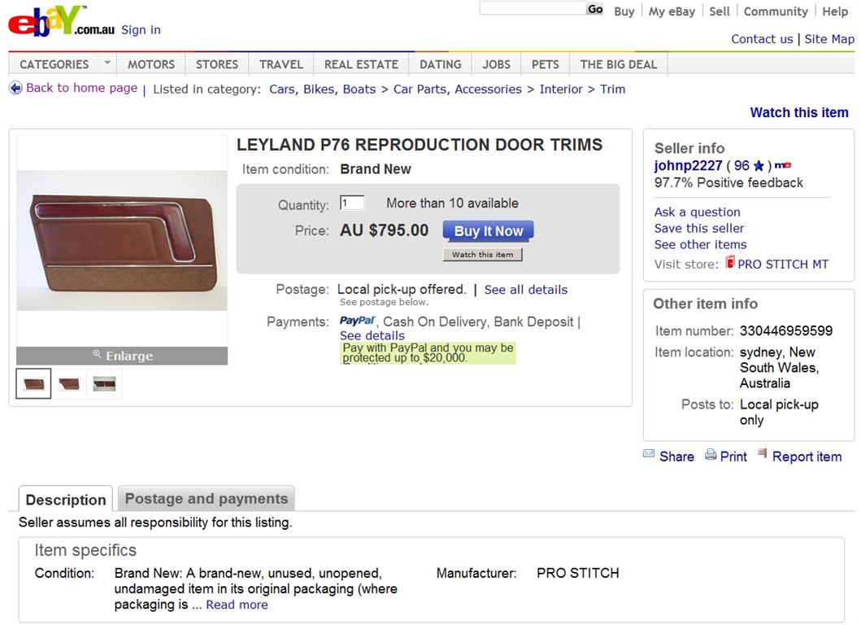Enlarge the product image

pyautogui.click(x=122, y=356)
